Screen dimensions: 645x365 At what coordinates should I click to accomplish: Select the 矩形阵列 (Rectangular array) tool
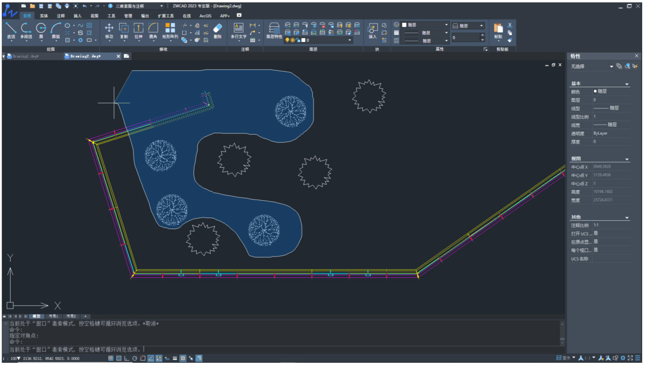click(170, 29)
